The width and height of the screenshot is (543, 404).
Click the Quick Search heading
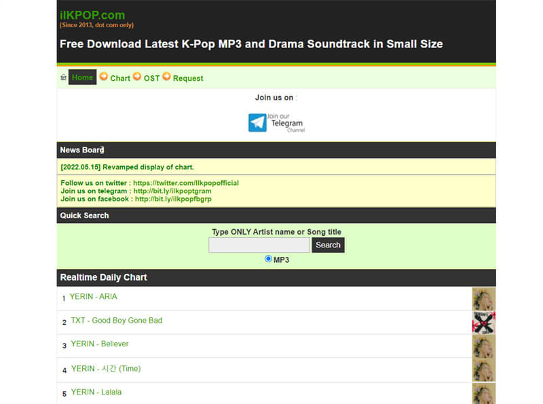pos(84,216)
